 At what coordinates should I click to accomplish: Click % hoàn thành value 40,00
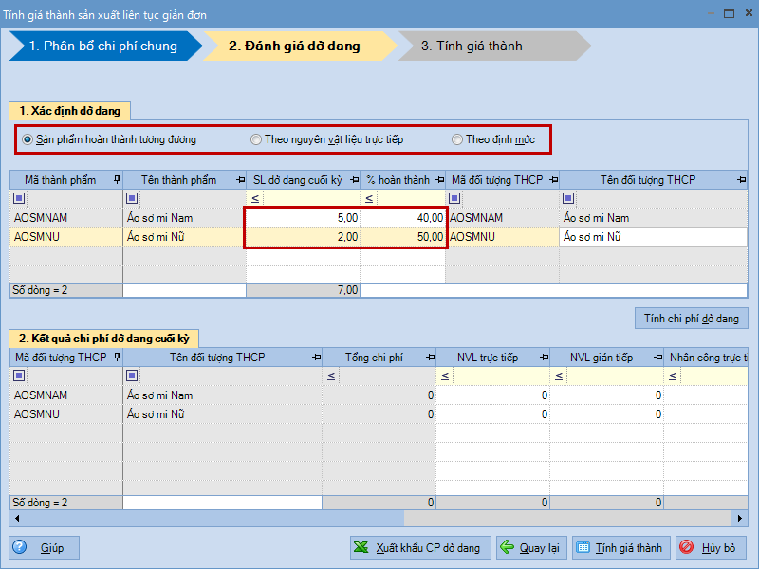[x=402, y=218]
